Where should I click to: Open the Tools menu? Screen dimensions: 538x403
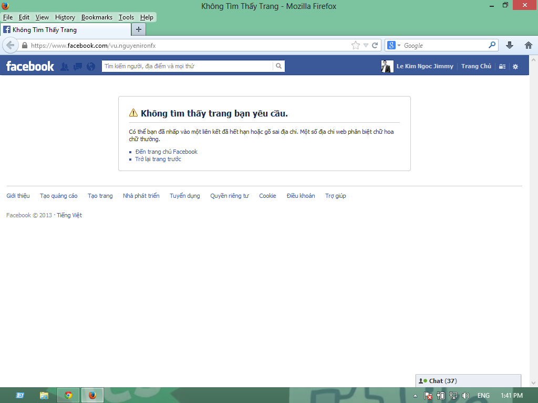126,17
